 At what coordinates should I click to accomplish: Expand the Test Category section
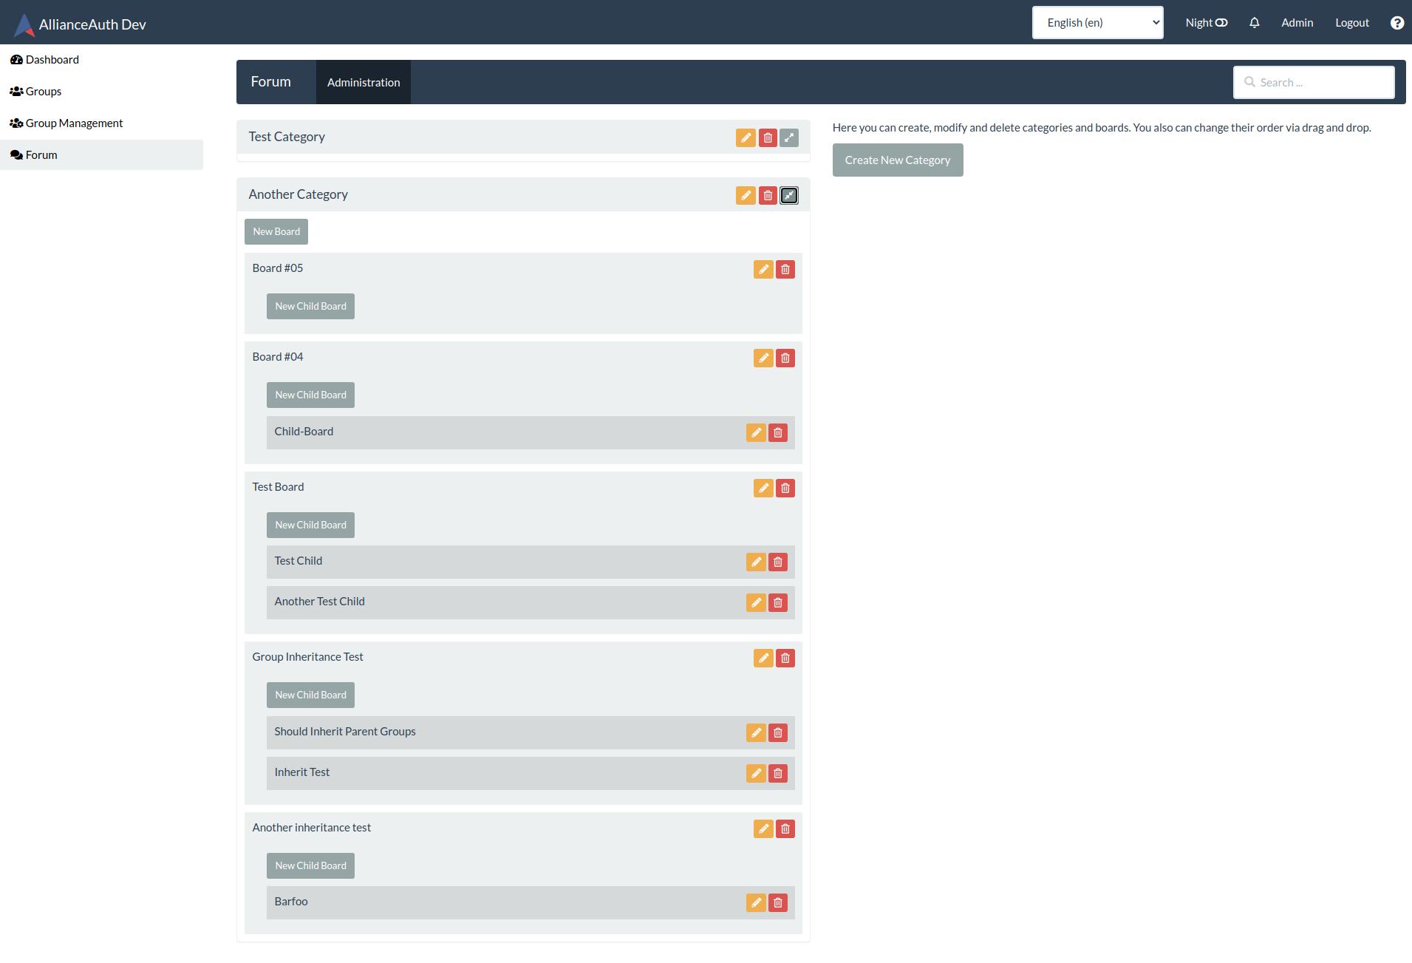(x=788, y=137)
